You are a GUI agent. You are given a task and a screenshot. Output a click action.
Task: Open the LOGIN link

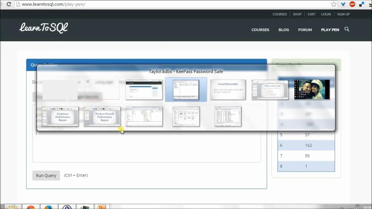(326, 14)
